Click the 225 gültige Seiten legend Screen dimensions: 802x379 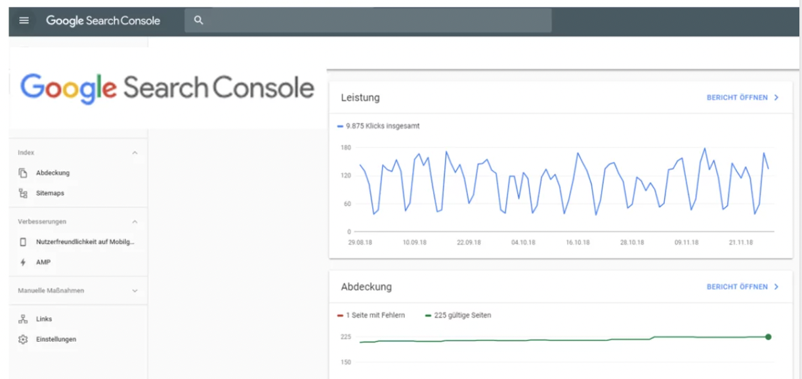[x=458, y=315]
